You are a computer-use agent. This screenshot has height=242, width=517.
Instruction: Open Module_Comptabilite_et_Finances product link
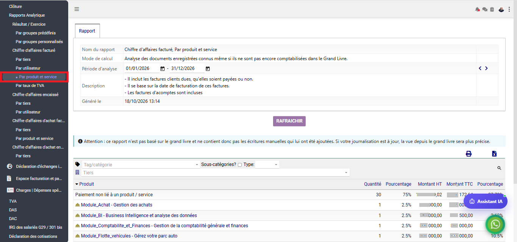pos(164,226)
